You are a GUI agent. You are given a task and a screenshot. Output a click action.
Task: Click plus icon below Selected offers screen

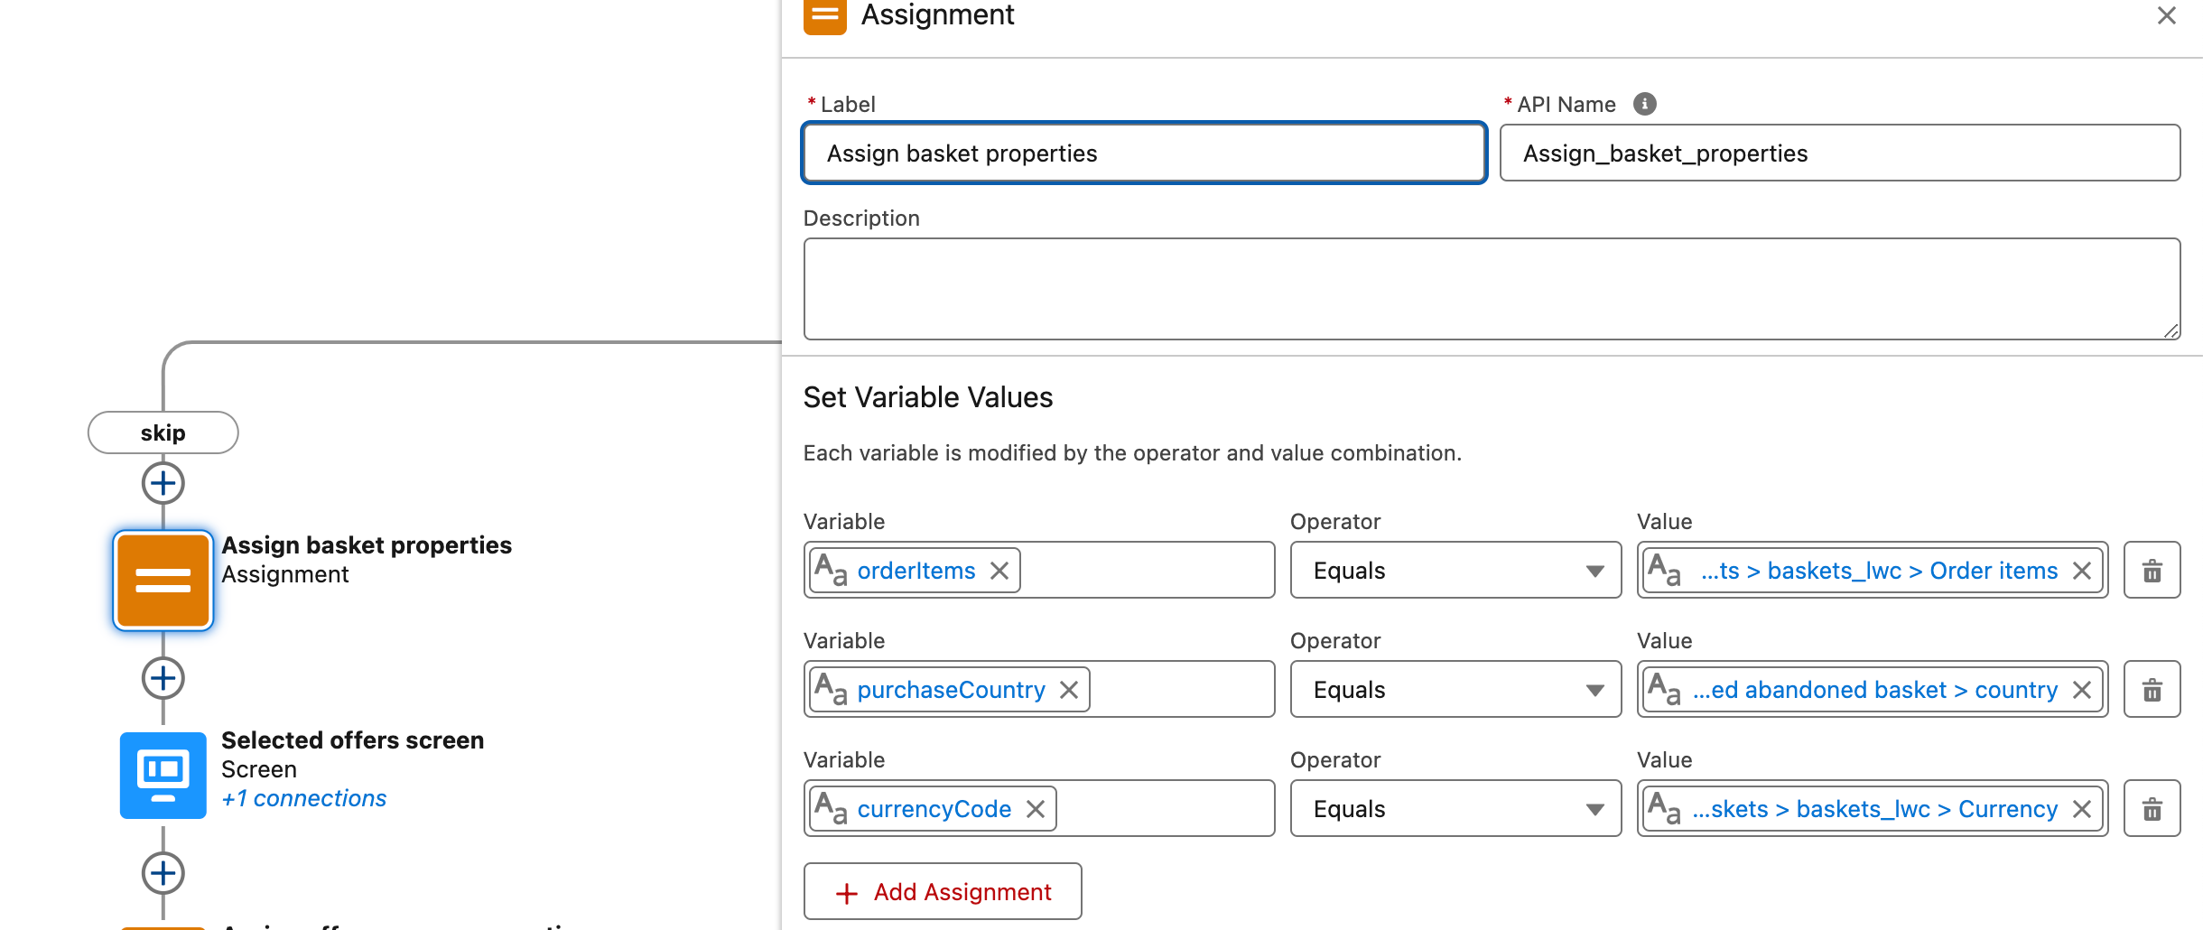coord(163,873)
